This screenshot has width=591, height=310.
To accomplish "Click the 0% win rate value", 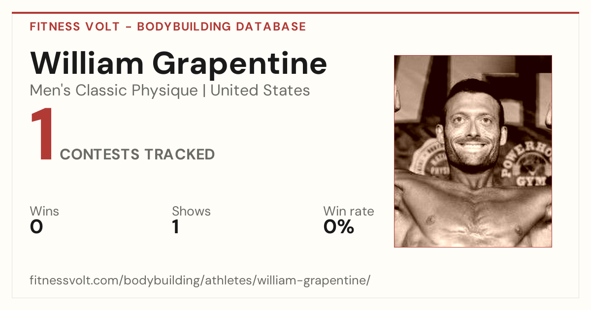I will pyautogui.click(x=339, y=227).
